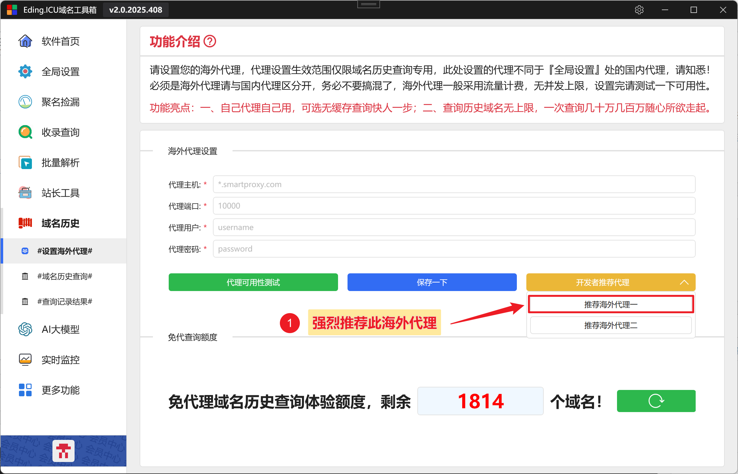The image size is (738, 474).
Task: Open 批量解析 section
Action: coord(64,162)
